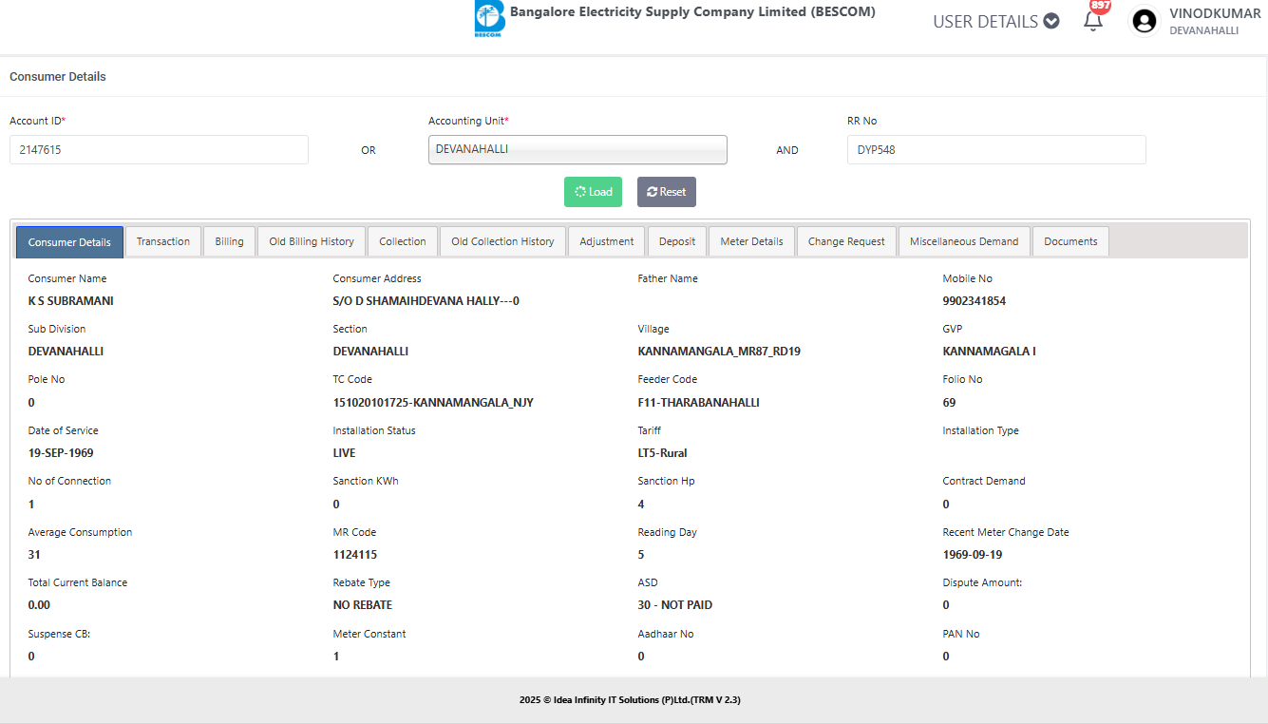Open the Billing tab
The image size is (1268, 724).
point(229,241)
